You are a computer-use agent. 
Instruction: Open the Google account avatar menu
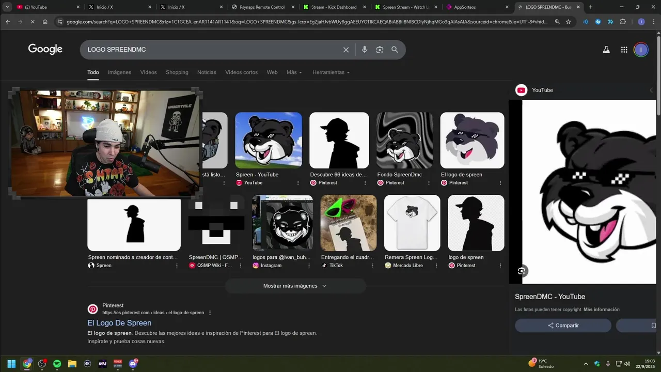pyautogui.click(x=641, y=50)
